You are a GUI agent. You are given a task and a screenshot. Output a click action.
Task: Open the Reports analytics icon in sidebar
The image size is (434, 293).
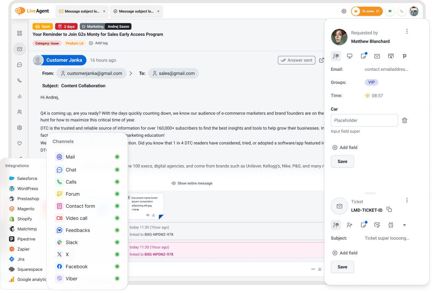click(x=19, y=96)
